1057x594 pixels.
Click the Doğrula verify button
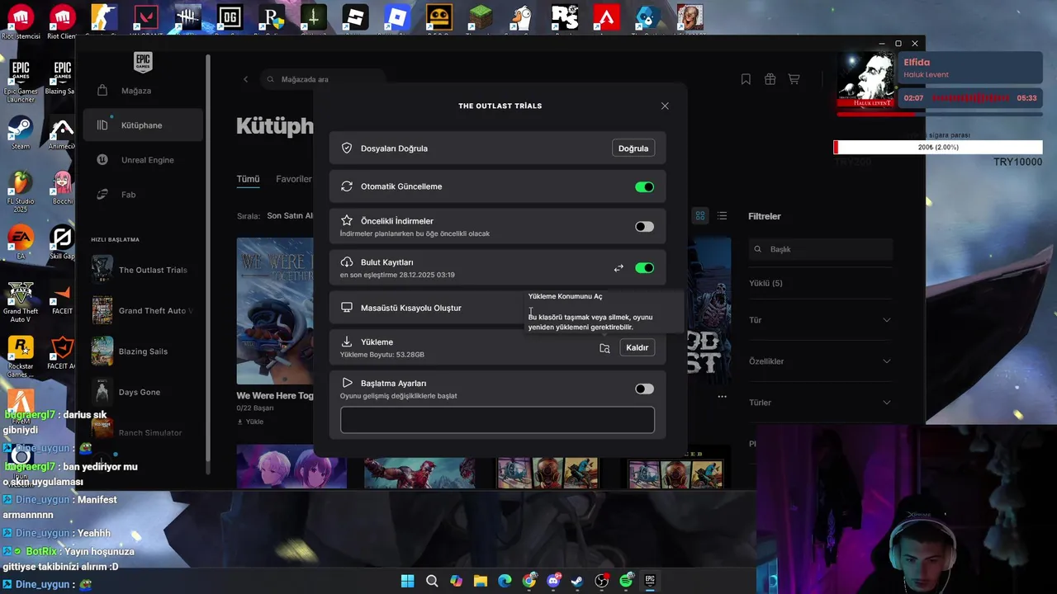coord(633,148)
